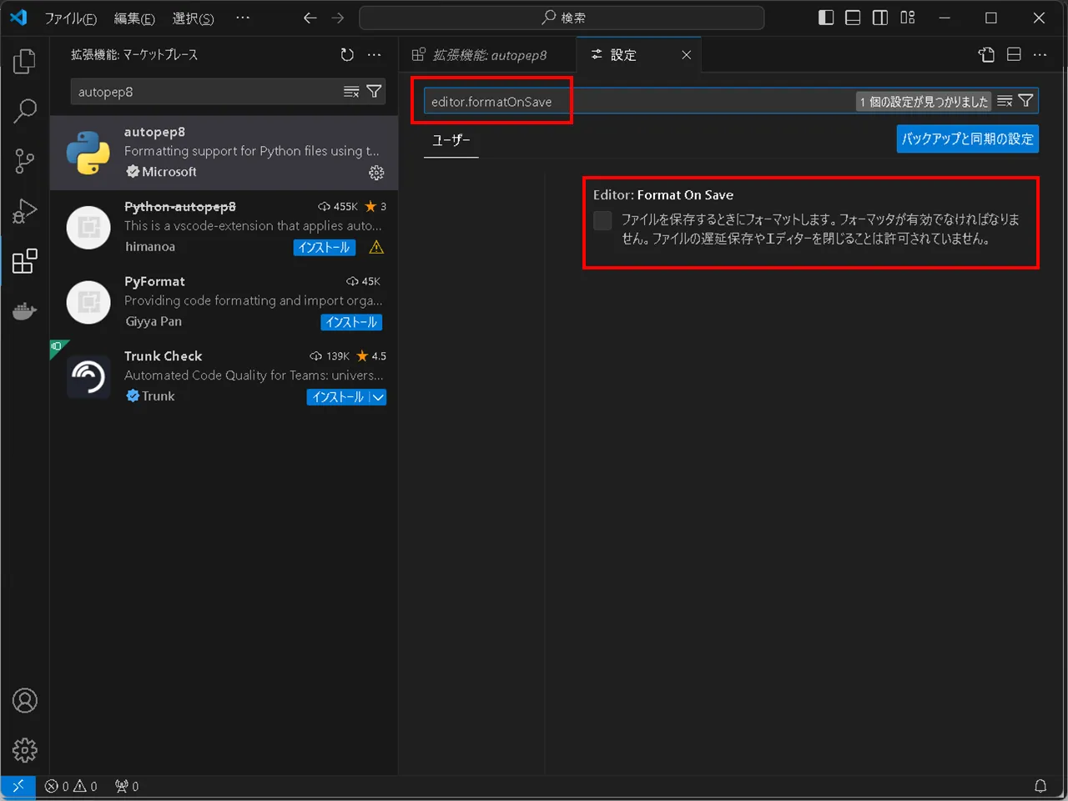Viewport: 1068px width, 801px height.
Task: Open the Explorer view in activity bar
Action: click(25, 61)
